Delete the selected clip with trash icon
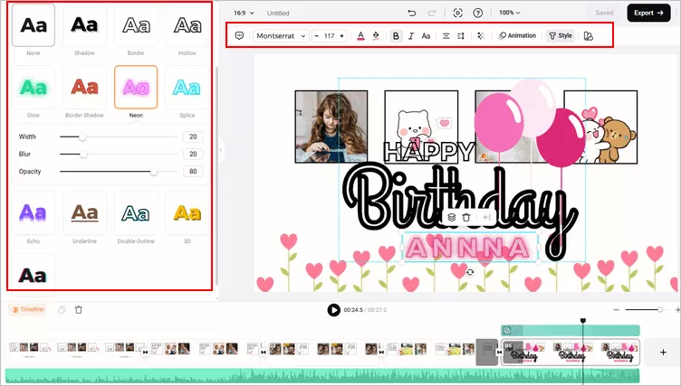Viewport: 681px width, 386px height. 79,310
